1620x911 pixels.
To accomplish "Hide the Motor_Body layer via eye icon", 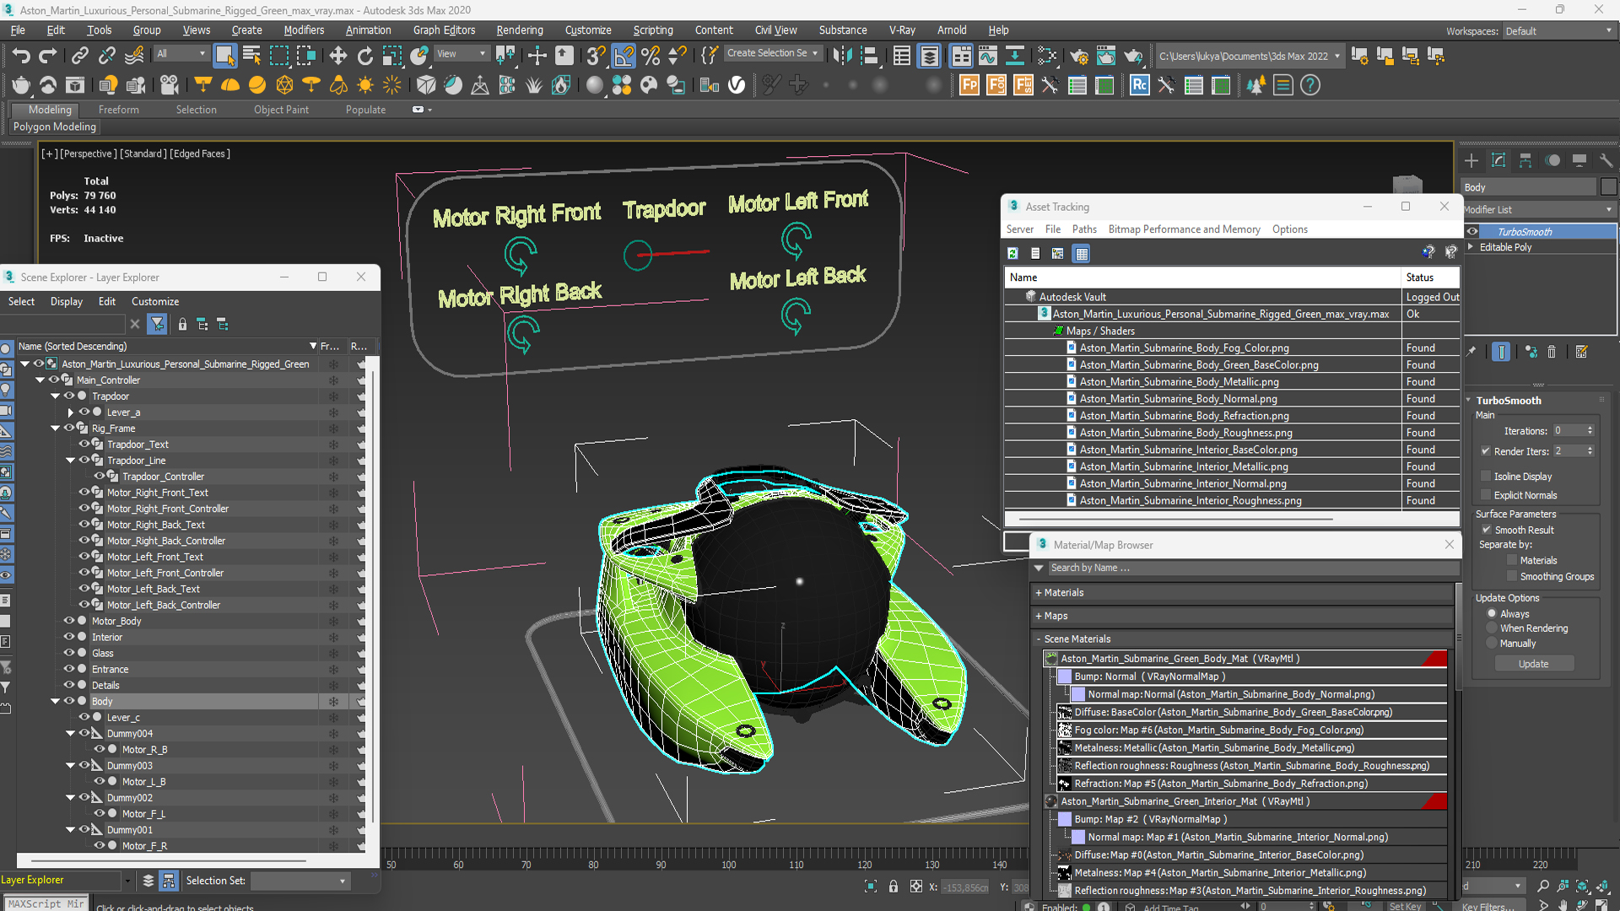I will (69, 621).
